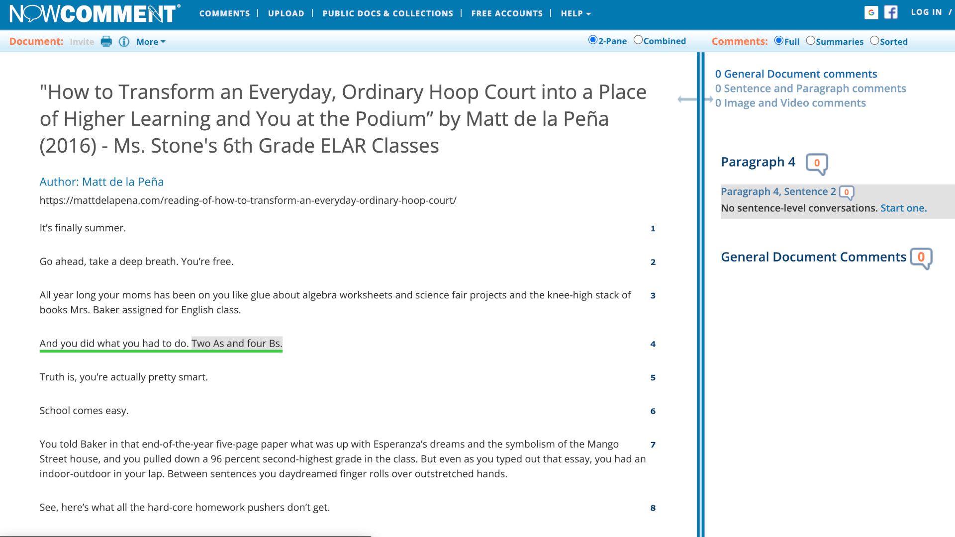The width and height of the screenshot is (955, 537).
Task: Click the pane resize arrow toggle
Action: tap(695, 99)
